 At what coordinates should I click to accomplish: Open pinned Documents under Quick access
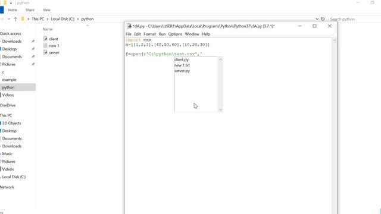[x=12, y=57]
